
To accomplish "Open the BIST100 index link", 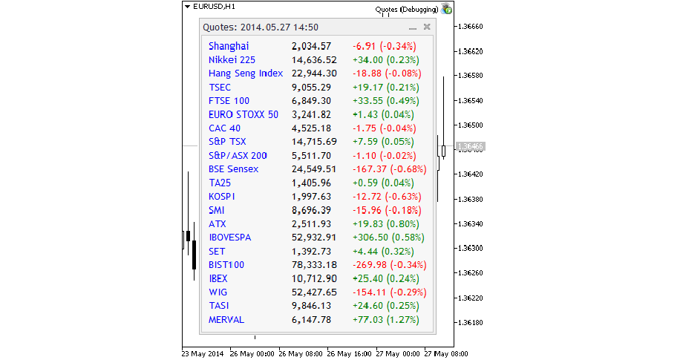I will coord(226,265).
